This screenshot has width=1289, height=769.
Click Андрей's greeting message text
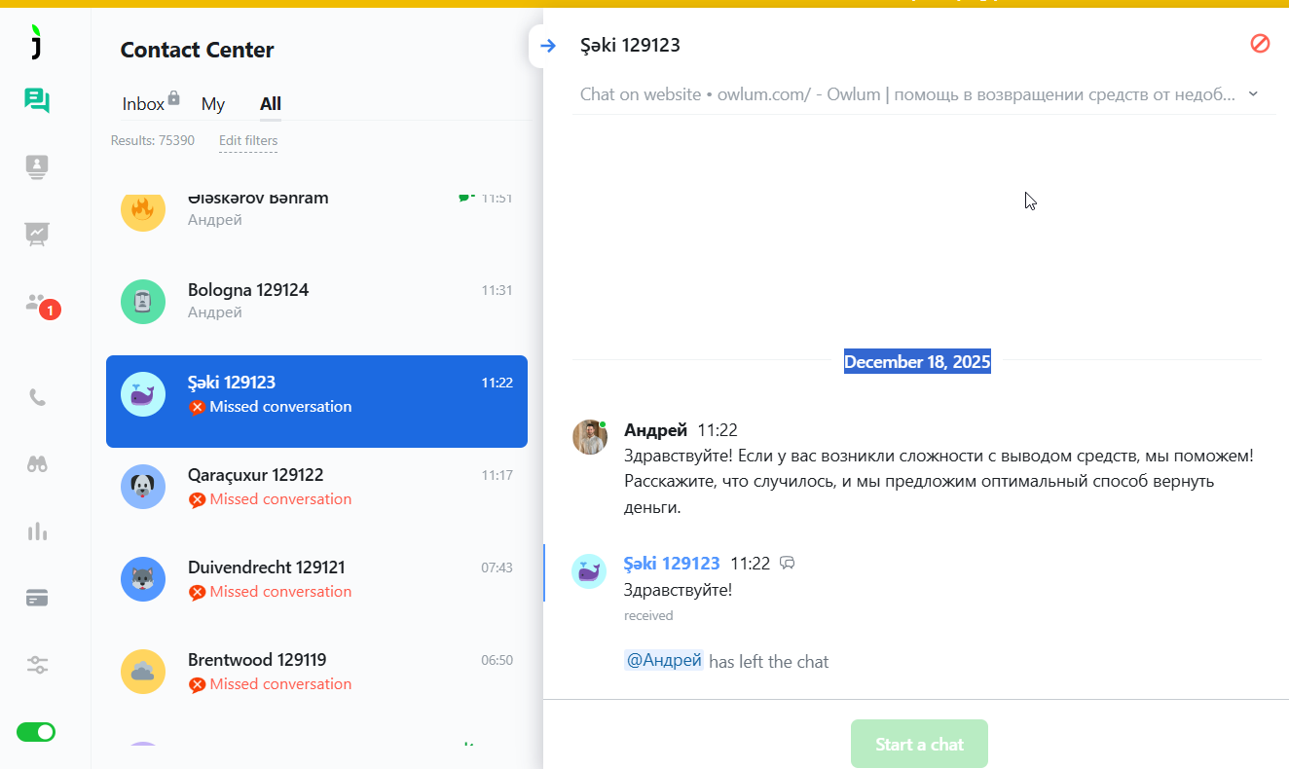point(939,481)
